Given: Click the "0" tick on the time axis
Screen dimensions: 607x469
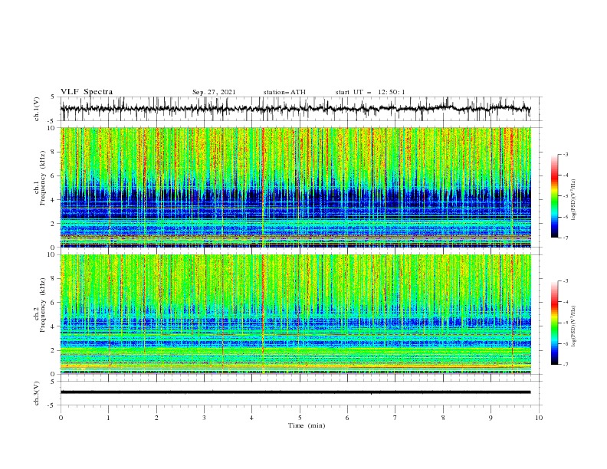Looking at the screenshot, I should coord(61,418).
